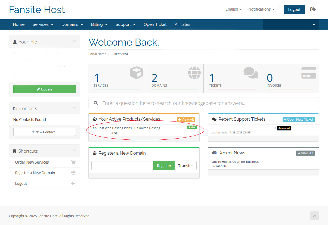The width and height of the screenshot is (328, 225).
Task: Collapse the Contacts panel chevron
Action: click(74, 108)
